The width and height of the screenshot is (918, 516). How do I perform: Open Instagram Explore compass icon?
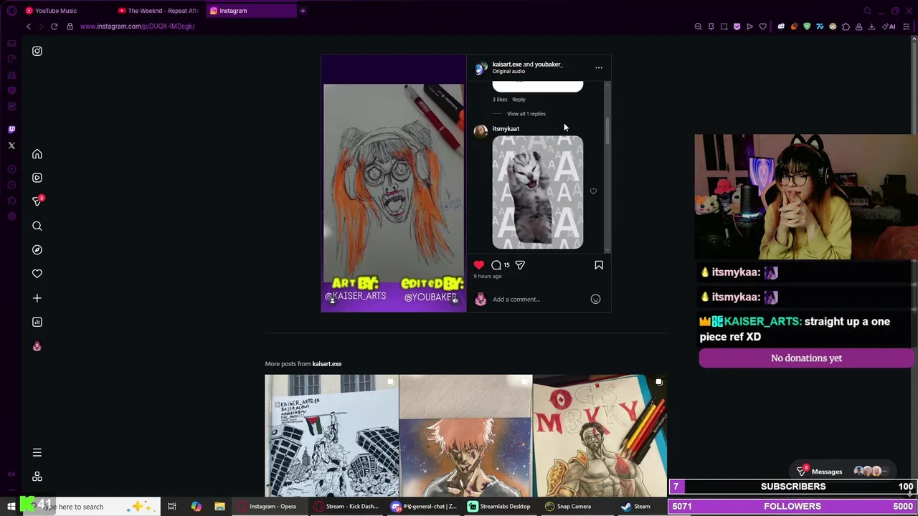click(37, 249)
